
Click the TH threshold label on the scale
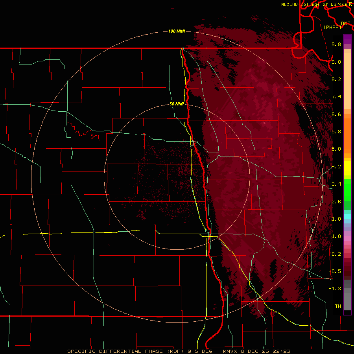[x=338, y=306]
